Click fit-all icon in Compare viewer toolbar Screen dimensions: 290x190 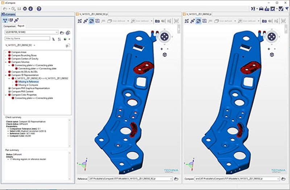pos(187,21)
